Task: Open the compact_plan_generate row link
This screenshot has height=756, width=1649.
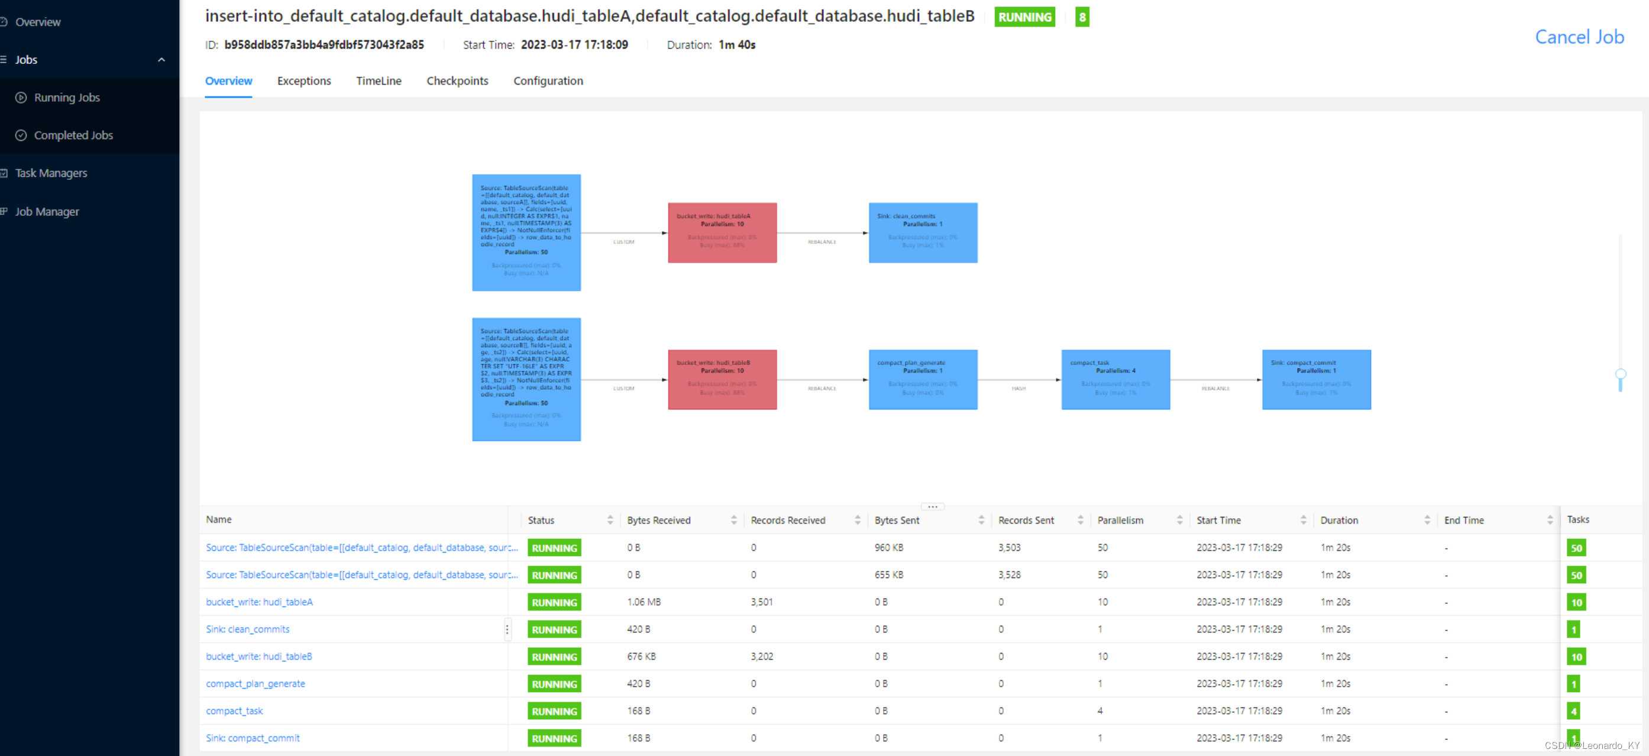Action: pos(256,684)
